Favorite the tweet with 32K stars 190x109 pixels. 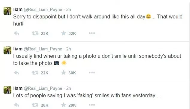[64, 33]
